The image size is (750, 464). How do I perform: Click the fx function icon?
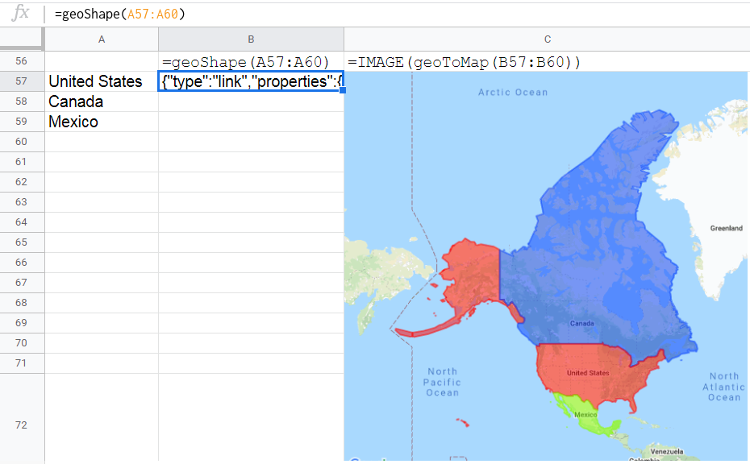point(20,13)
